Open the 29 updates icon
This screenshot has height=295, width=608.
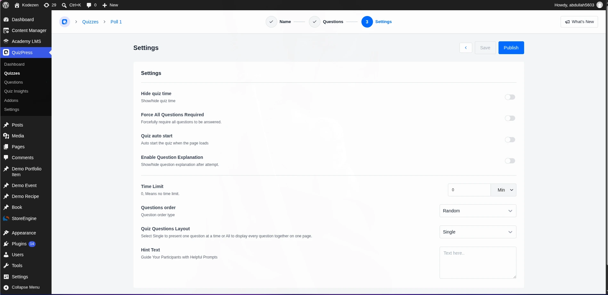coord(46,5)
